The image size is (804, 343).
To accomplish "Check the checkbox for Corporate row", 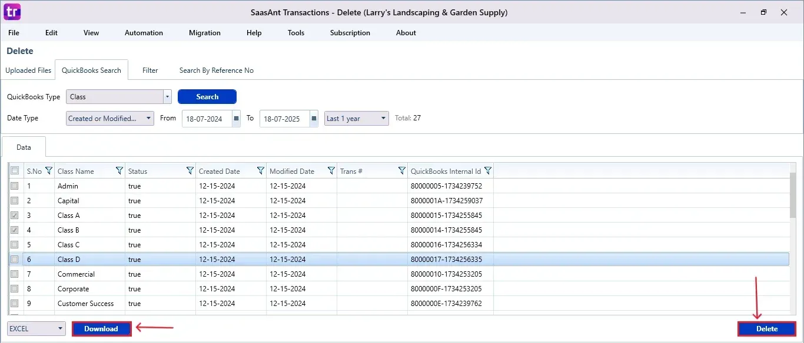I will [x=15, y=288].
